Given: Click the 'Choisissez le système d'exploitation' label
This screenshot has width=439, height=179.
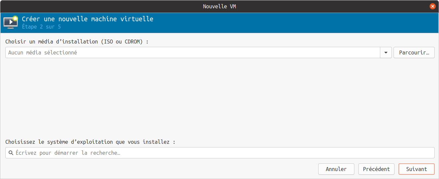Looking at the screenshot, I should (90, 142).
